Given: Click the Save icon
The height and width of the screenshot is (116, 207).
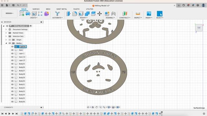Looking at the screenshot, I should click(x=13, y=5).
